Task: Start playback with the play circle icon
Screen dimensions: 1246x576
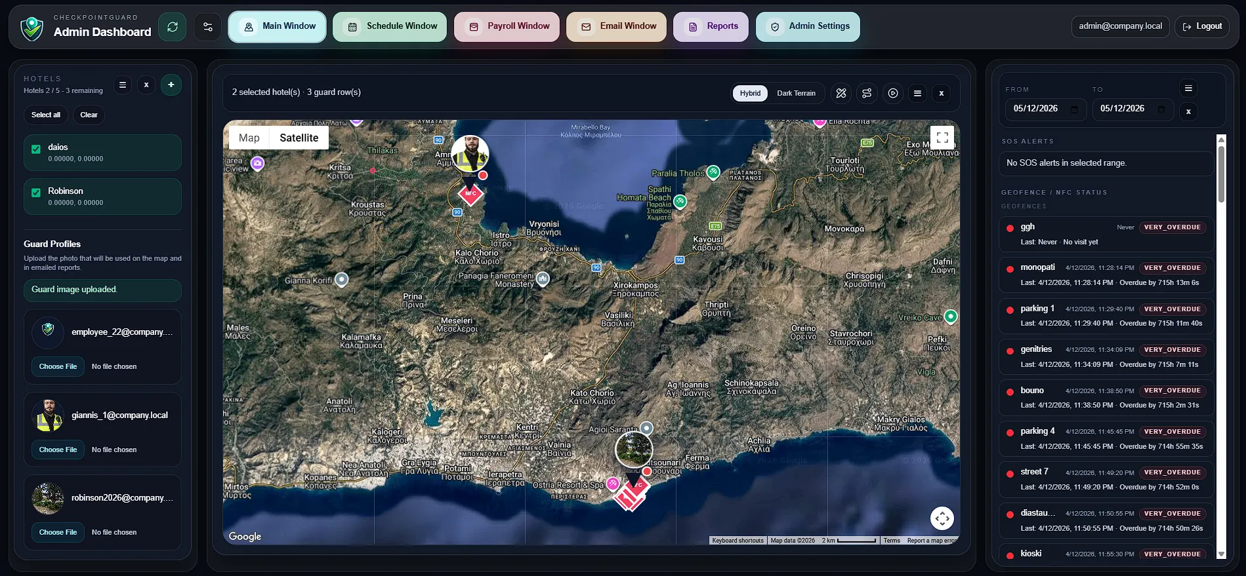Action: [x=893, y=93]
